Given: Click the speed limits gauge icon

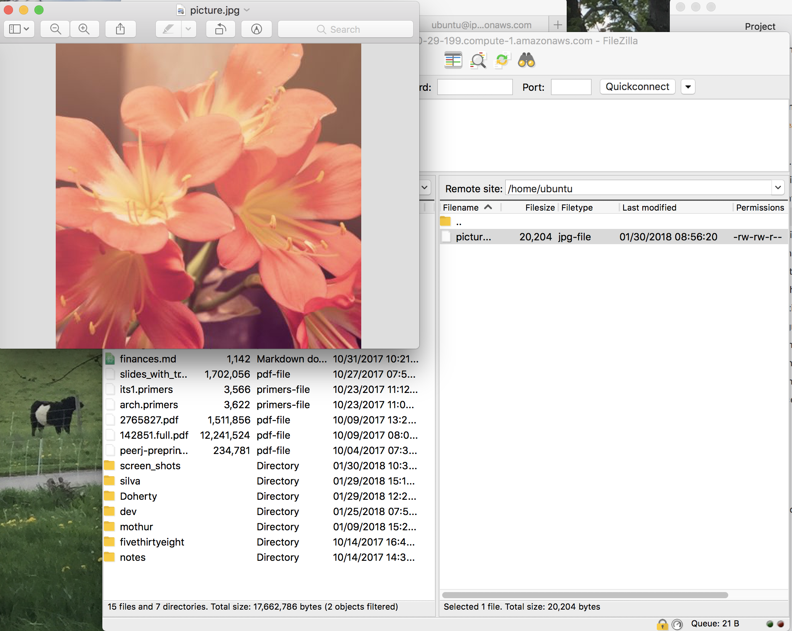Looking at the screenshot, I should click(x=677, y=624).
